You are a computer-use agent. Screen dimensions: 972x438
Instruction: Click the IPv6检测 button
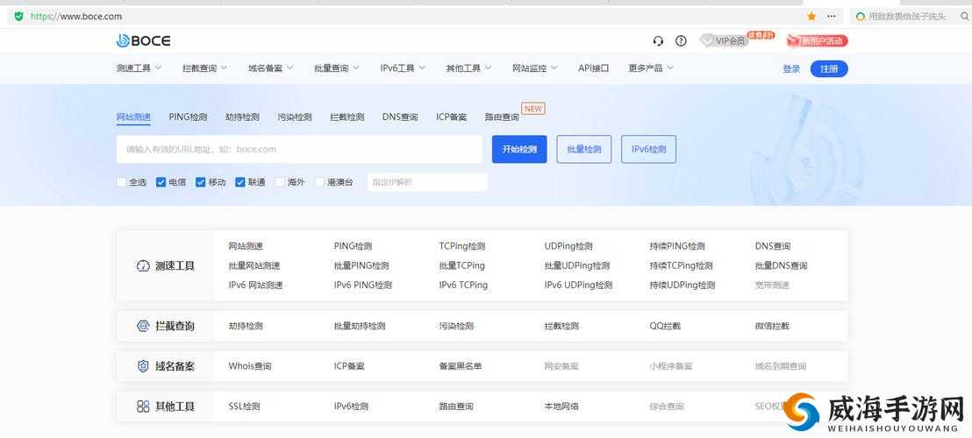pos(648,149)
